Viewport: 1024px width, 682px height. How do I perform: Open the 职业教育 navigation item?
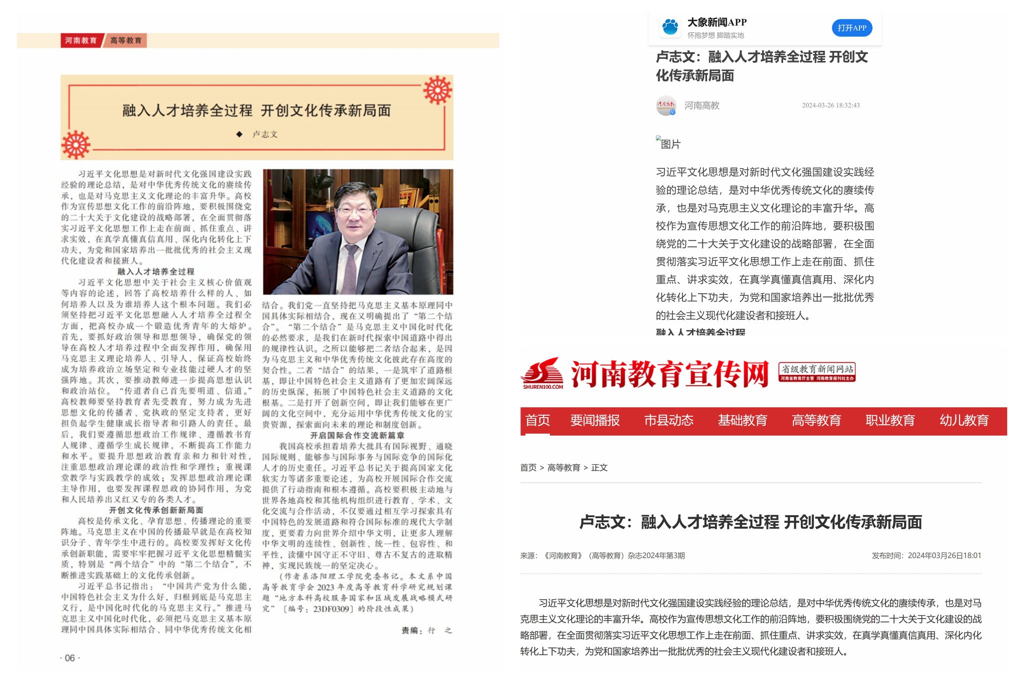point(890,420)
